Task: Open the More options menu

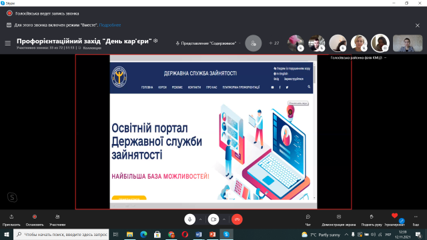Action: (416, 217)
